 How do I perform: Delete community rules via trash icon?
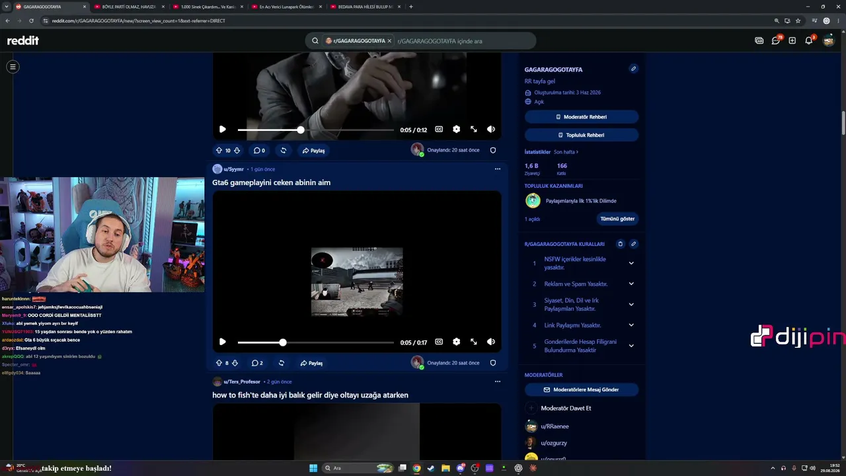point(620,244)
